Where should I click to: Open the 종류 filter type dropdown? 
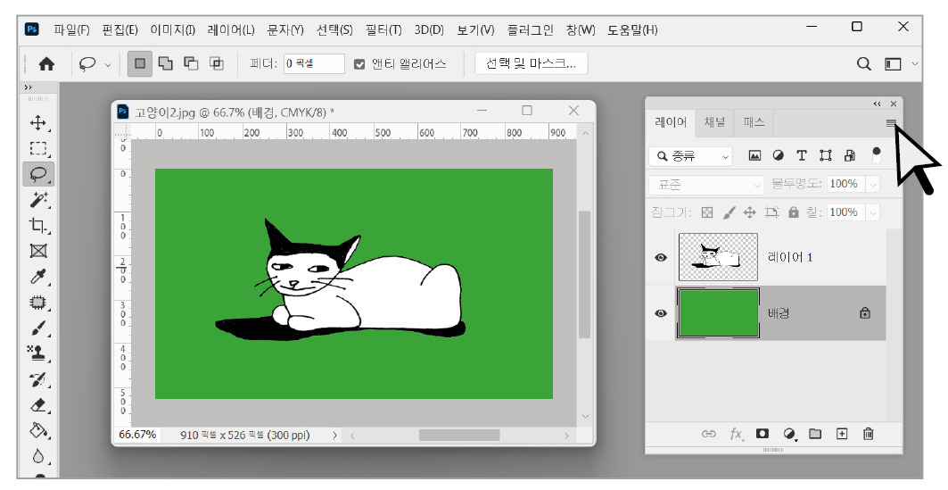[690, 156]
